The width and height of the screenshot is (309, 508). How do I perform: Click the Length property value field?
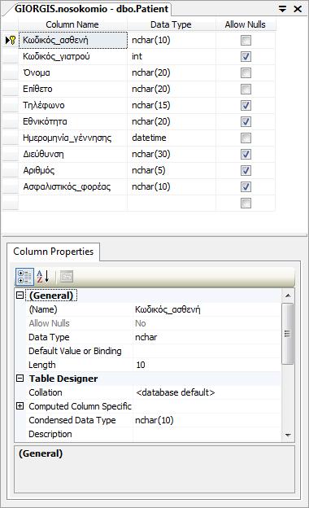click(x=207, y=365)
